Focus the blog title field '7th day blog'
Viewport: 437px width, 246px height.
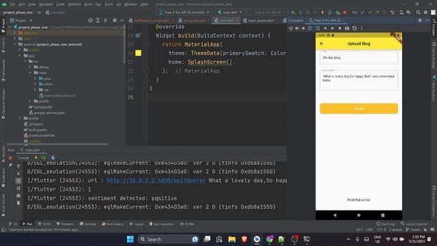point(358,57)
